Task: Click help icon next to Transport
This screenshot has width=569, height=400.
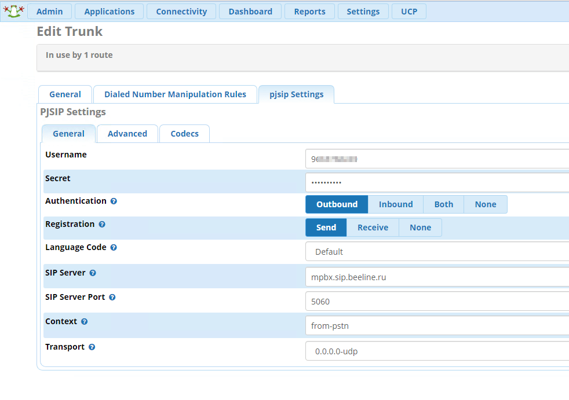Action: pyautogui.click(x=92, y=347)
